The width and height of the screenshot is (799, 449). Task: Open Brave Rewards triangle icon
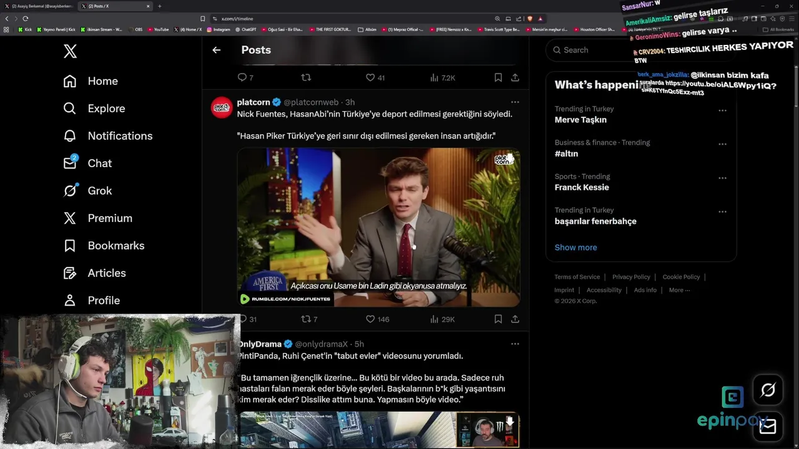[540, 19]
